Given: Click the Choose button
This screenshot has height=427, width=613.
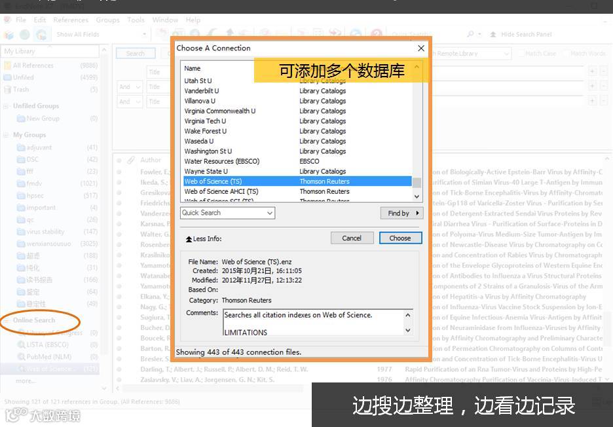Looking at the screenshot, I should (x=400, y=238).
